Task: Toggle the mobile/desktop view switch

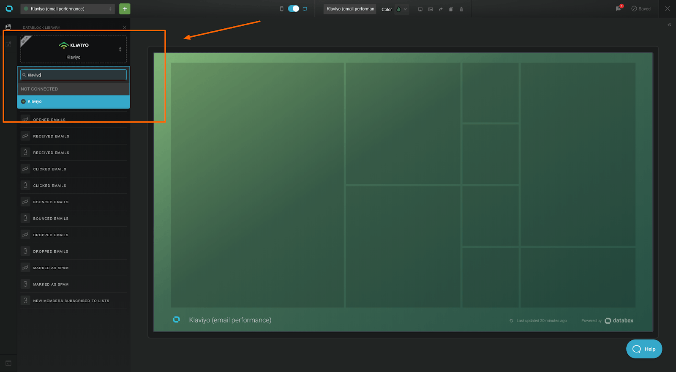Action: 293,9
